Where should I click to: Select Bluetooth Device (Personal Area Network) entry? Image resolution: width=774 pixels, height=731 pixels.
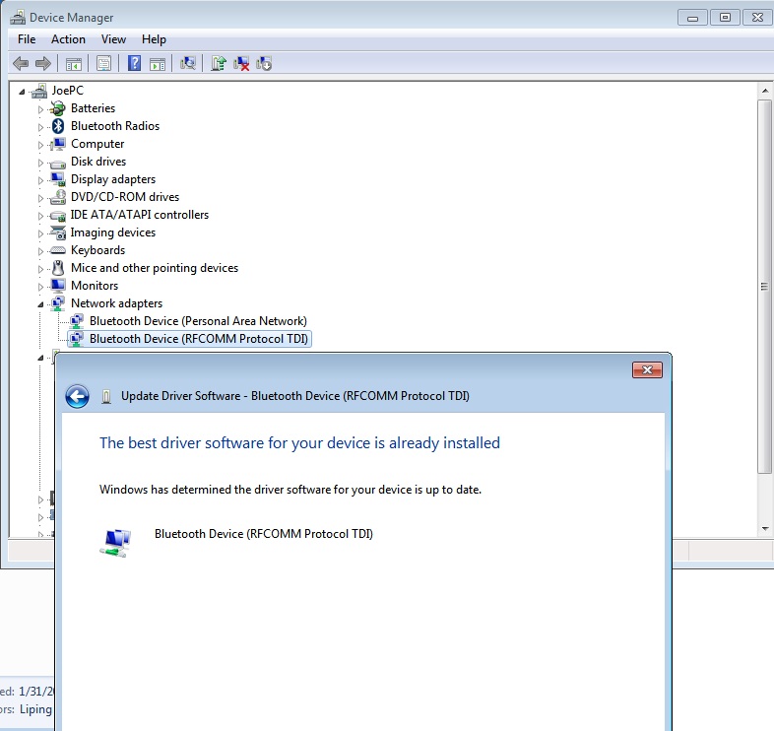(198, 321)
